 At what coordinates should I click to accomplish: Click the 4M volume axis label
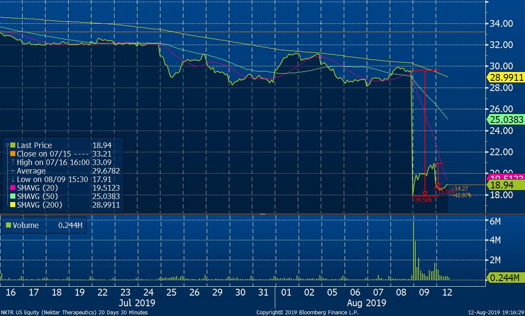coord(495,240)
